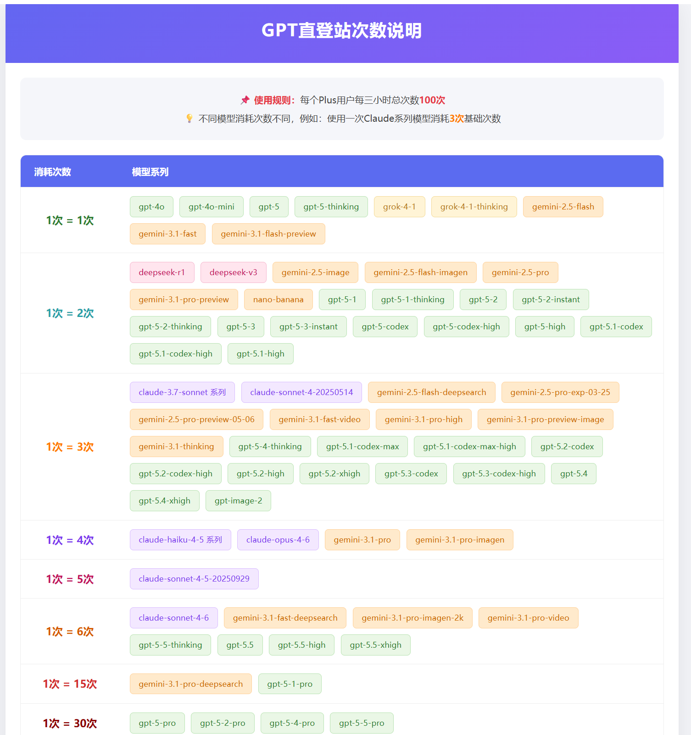The width and height of the screenshot is (691, 735).
Task: Click the gpt-5-2-pro tag
Action: pos(223,723)
